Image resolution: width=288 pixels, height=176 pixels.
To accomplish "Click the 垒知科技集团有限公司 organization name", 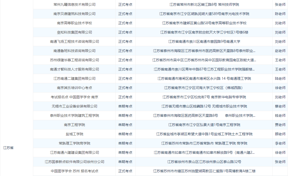I will (74, 32).
